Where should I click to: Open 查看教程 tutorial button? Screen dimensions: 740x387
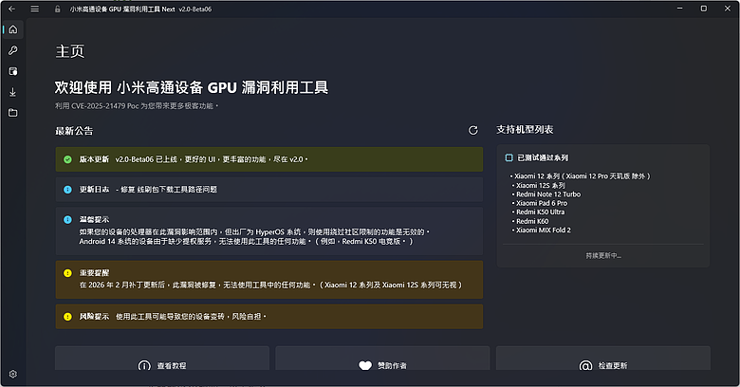(x=162, y=359)
